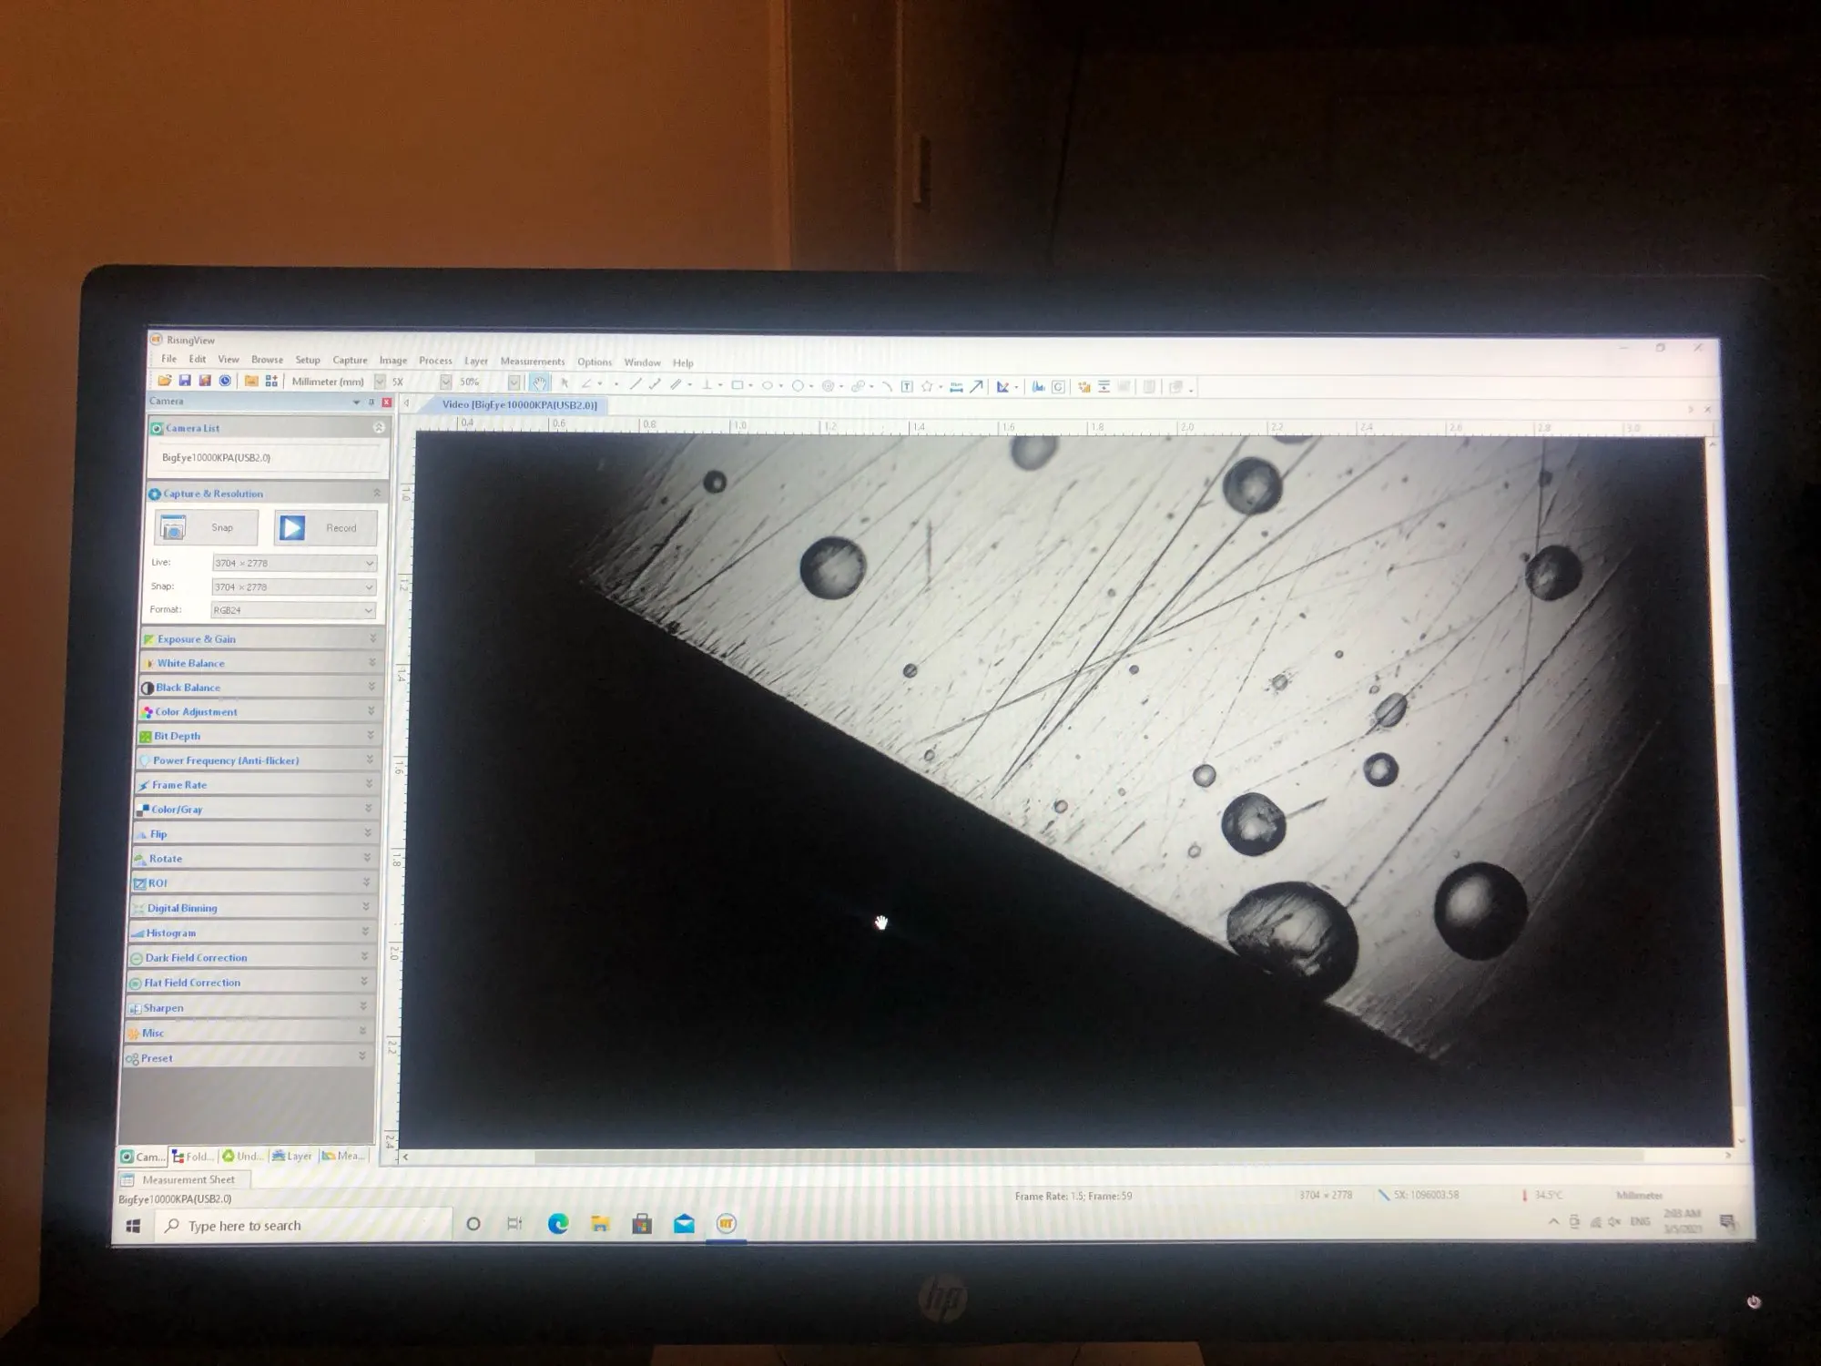Viewport: 1821px width, 1366px height.
Task: Select the arrow drawing tool
Action: pos(976,386)
